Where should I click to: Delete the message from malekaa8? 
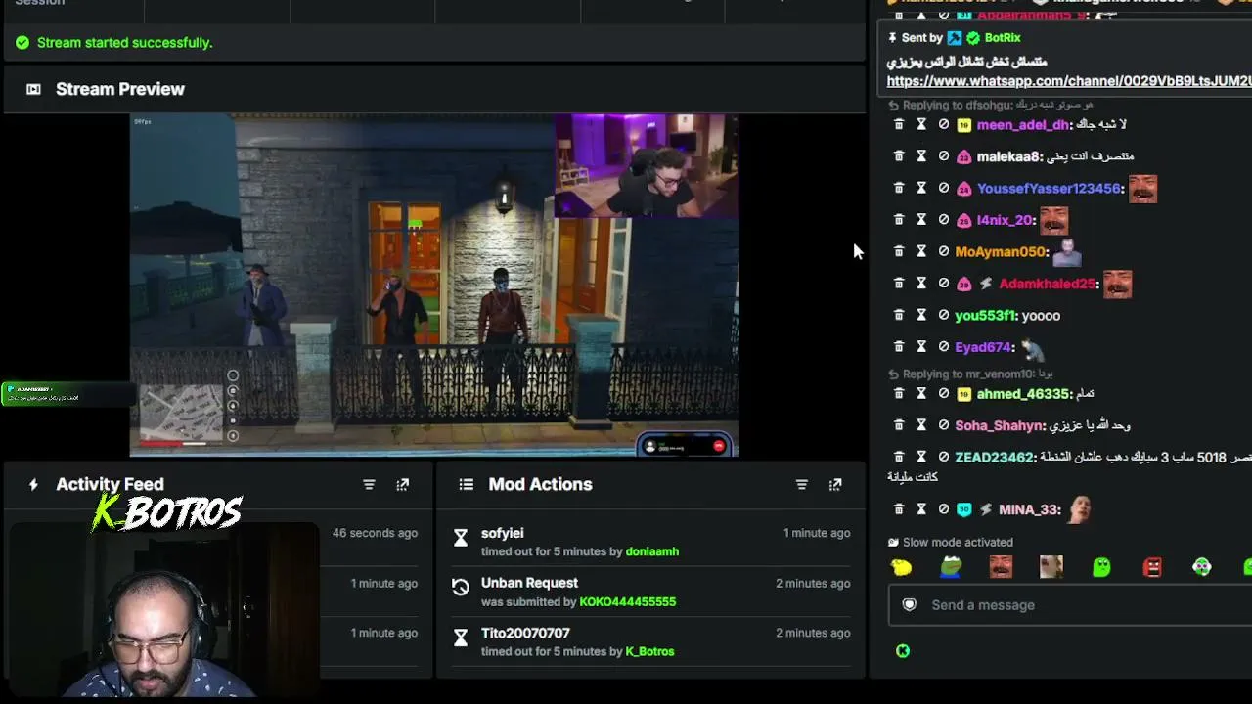(x=899, y=156)
